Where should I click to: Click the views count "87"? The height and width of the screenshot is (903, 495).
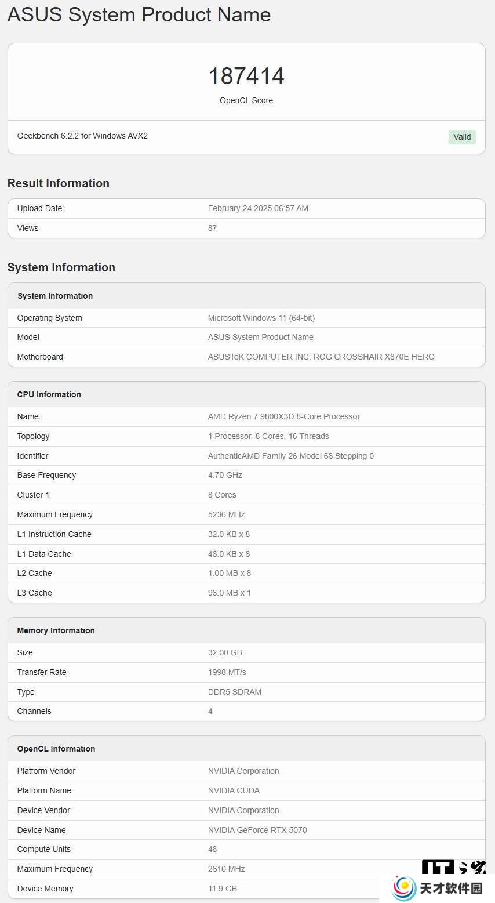click(x=212, y=228)
